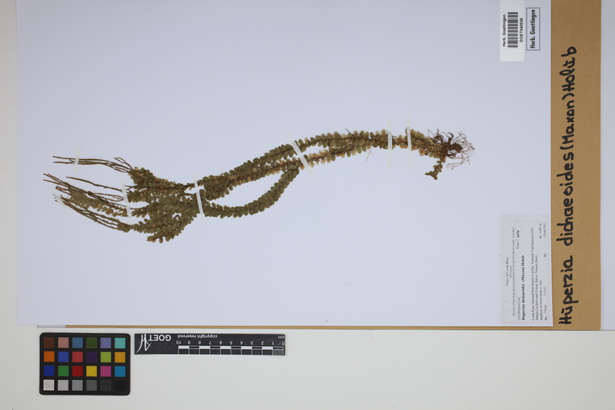Click the black patch on the color chart
Image resolution: width=615 pixels, height=410 pixels.
point(119,385)
